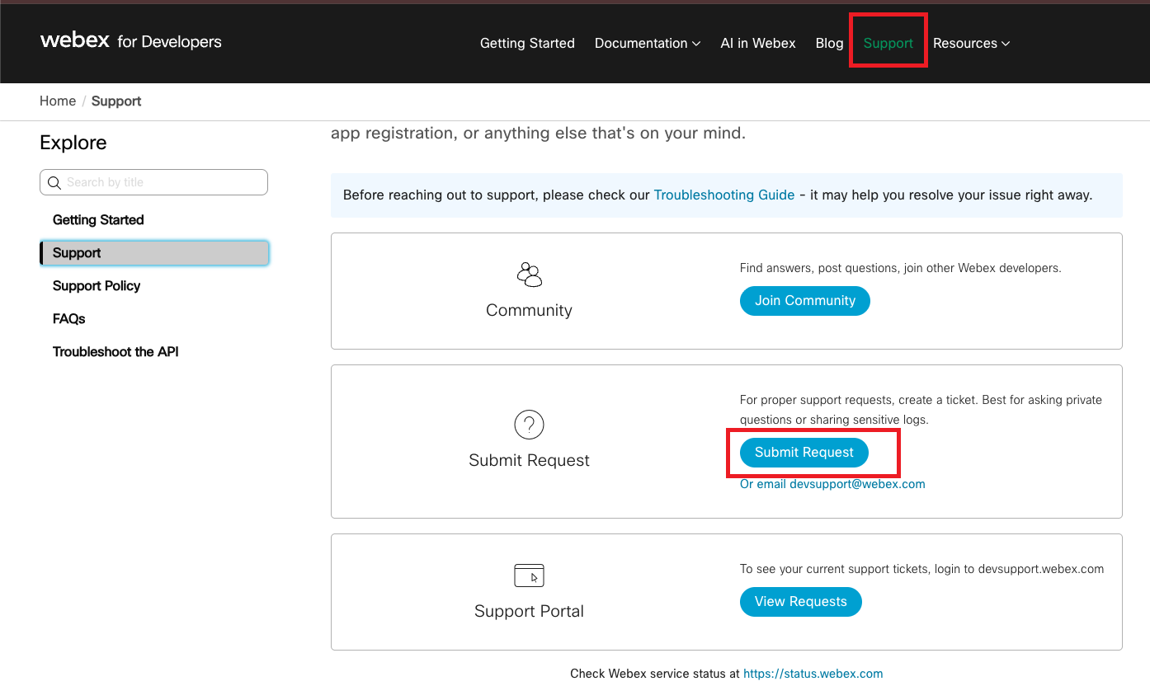Viewport: 1150px width, 686px height.
Task: Click the email devsupport@webex.com link
Action: click(832, 484)
